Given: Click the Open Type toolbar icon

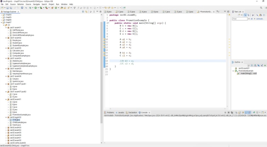Looking at the screenshot, I should pos(62,8).
